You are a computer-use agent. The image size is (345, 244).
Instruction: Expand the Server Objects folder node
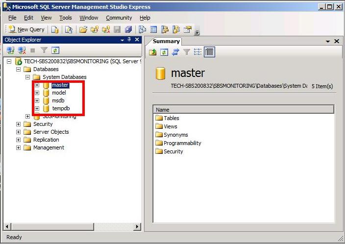pos(19,132)
